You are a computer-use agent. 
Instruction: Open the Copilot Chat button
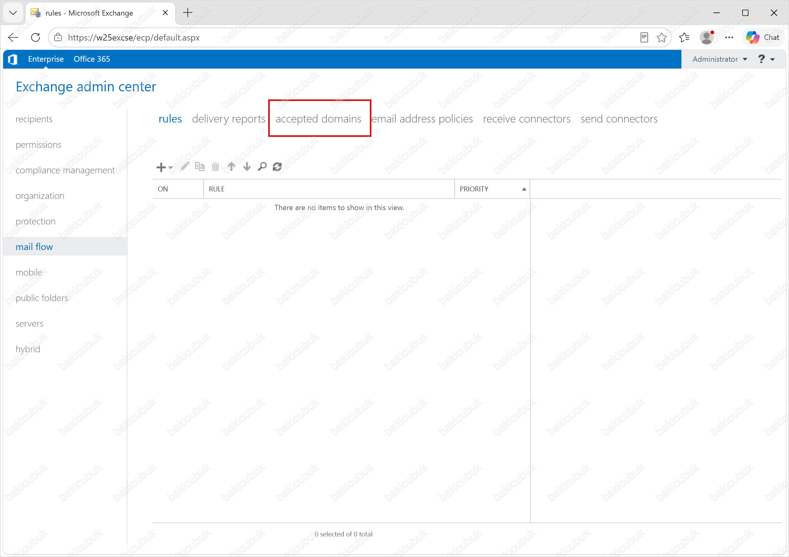(763, 37)
